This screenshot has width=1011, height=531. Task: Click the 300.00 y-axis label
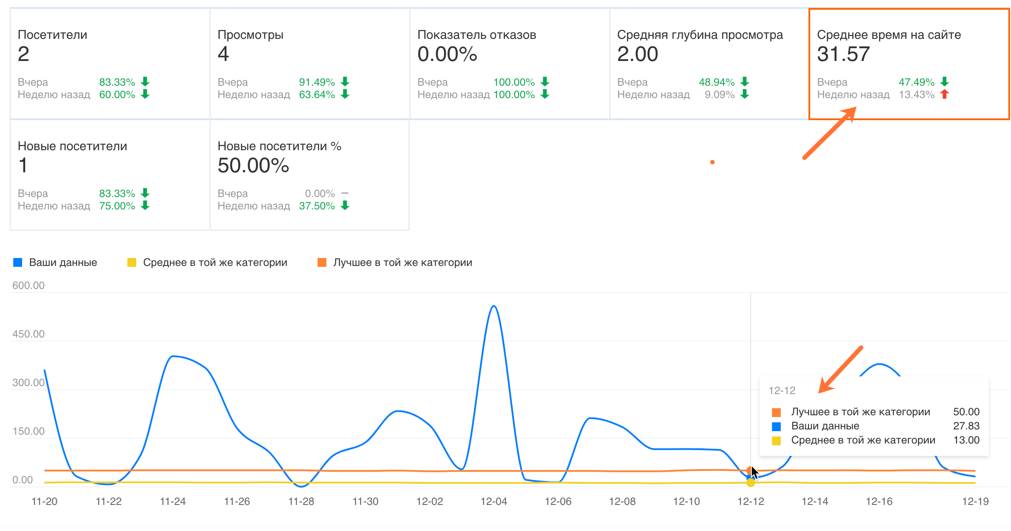point(28,383)
